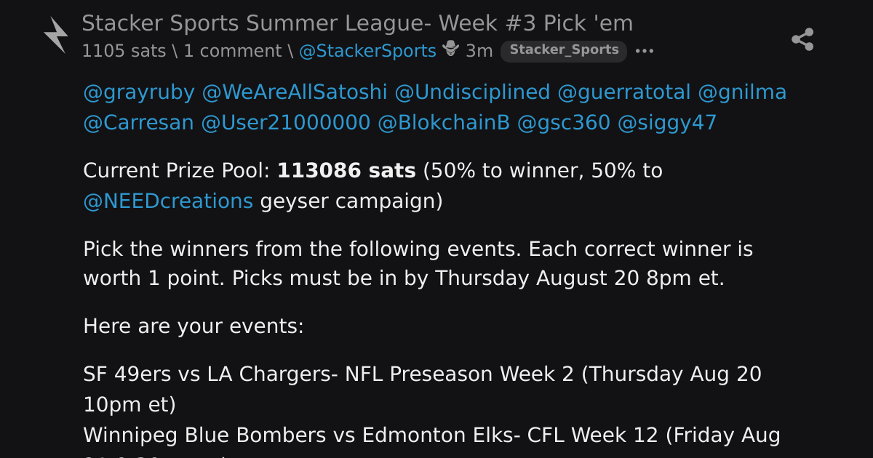Open @guerratotal user mention
This screenshot has width=873, height=458.
tap(624, 92)
